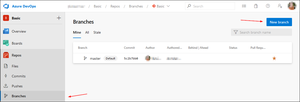300x102 pixels.
Task: Switch to the All tab
Action: (87, 32)
